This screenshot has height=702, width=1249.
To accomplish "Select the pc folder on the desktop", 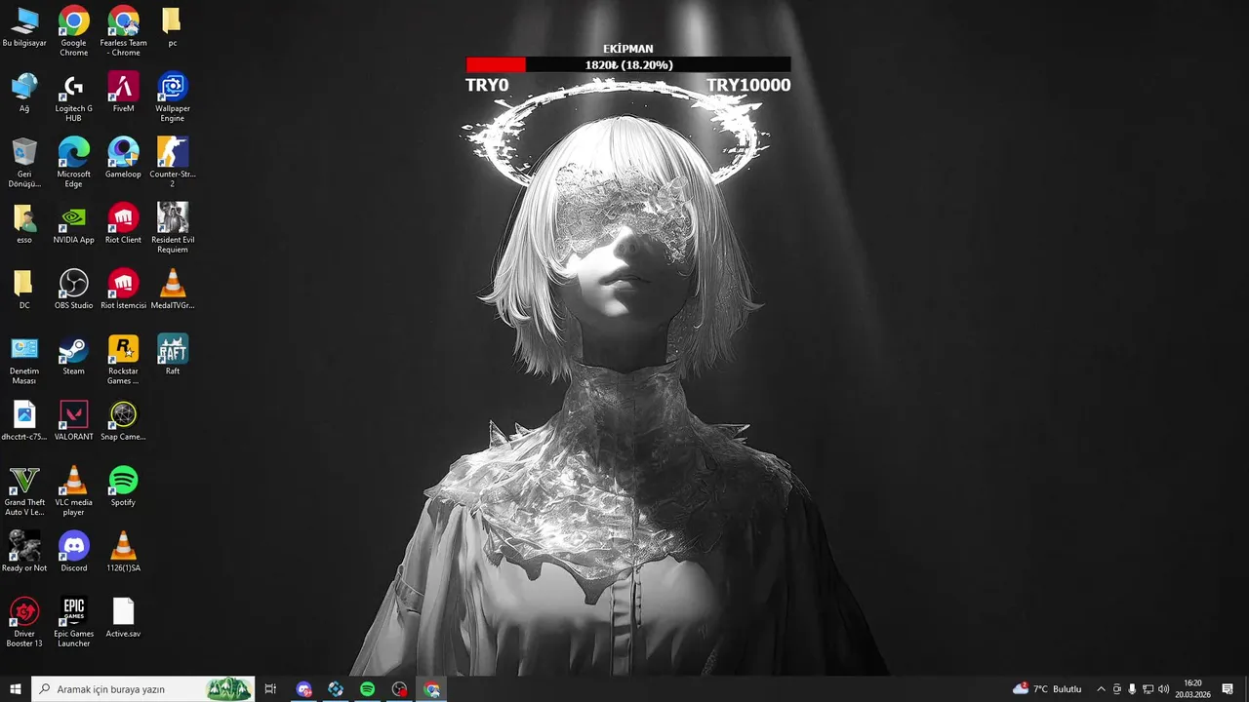I will click(x=172, y=28).
